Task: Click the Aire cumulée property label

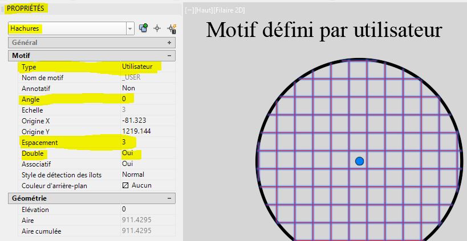Action: tap(42, 231)
